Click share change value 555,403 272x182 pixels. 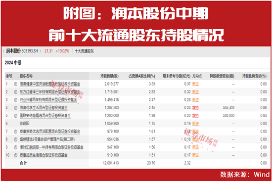click(228, 108)
